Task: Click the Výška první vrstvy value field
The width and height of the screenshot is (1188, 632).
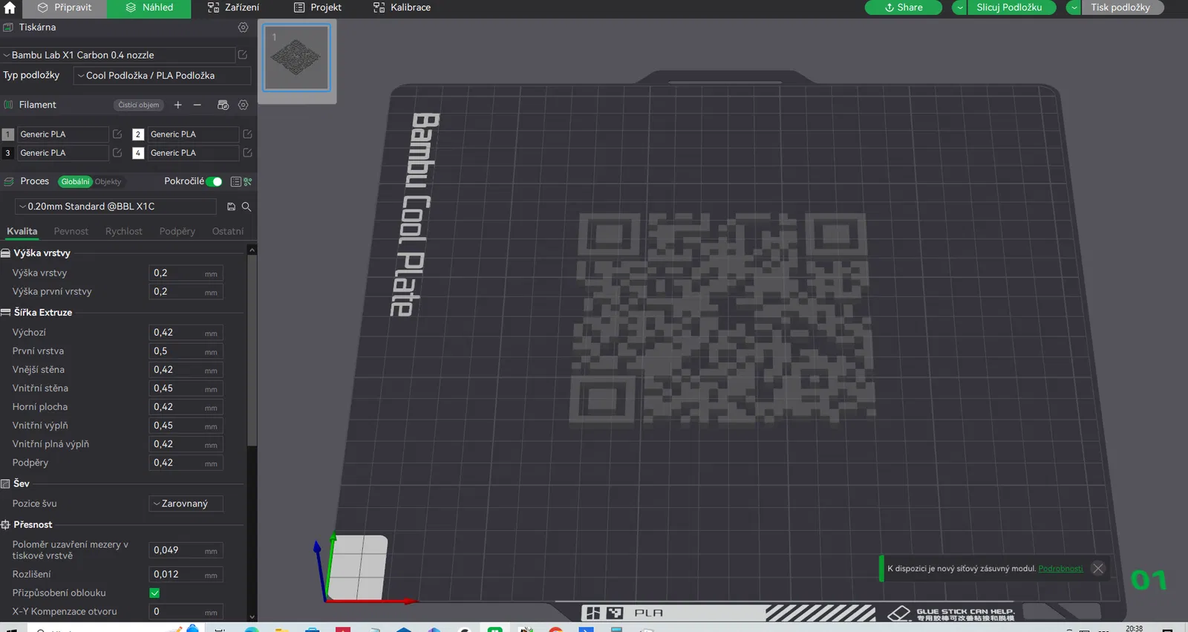Action: 186,292
